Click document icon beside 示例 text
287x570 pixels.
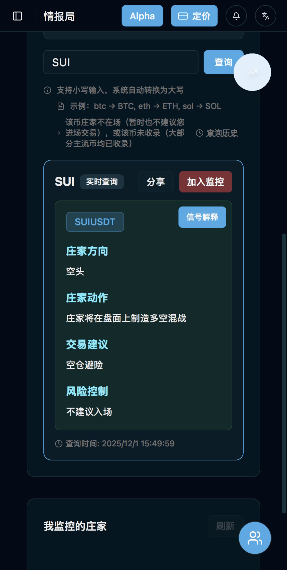61,106
